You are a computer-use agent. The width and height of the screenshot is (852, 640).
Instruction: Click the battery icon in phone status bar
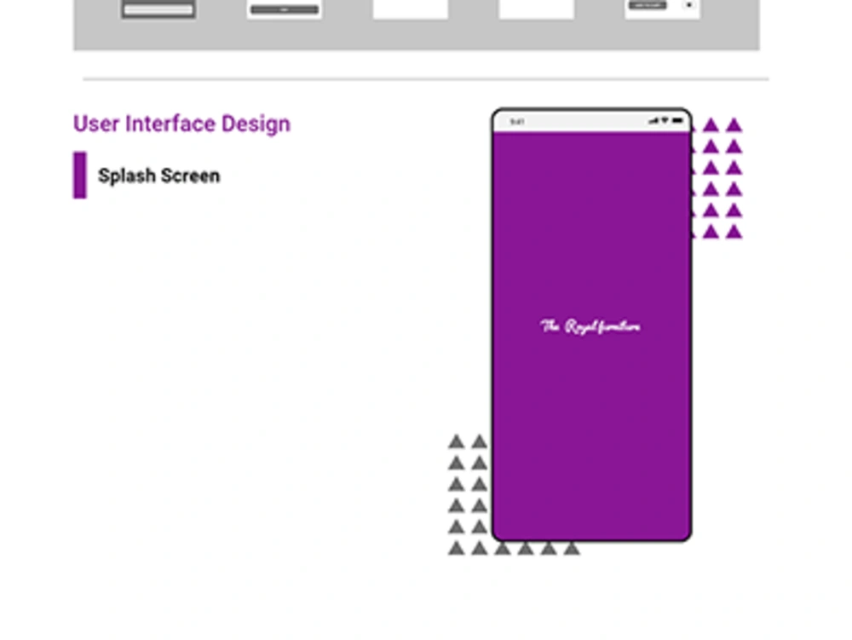click(677, 121)
